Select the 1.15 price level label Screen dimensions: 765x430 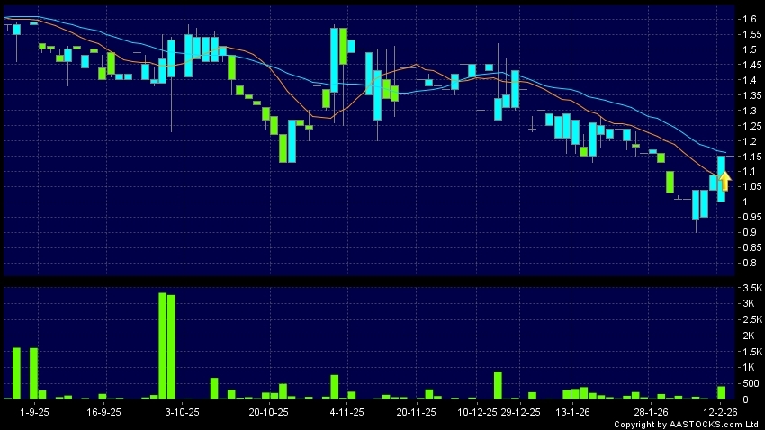click(x=748, y=156)
